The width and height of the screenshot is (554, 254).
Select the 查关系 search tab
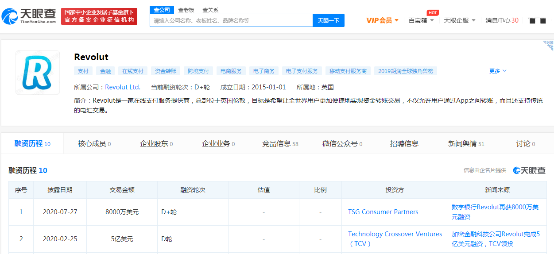(x=210, y=10)
